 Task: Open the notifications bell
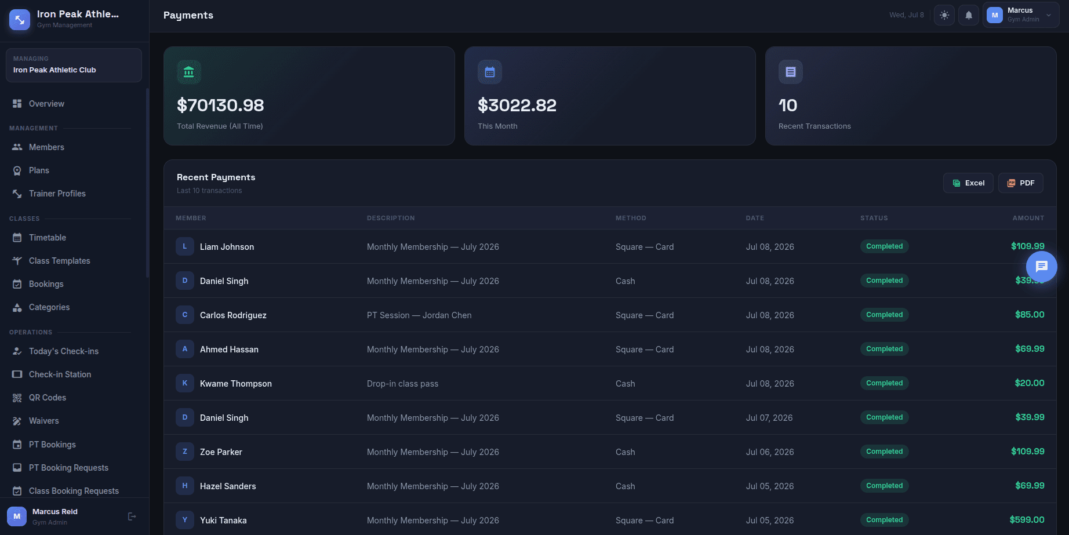point(969,15)
